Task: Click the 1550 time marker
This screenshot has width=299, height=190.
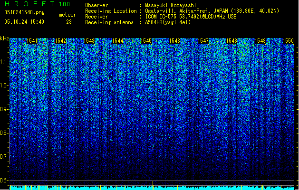Action: point(288,41)
